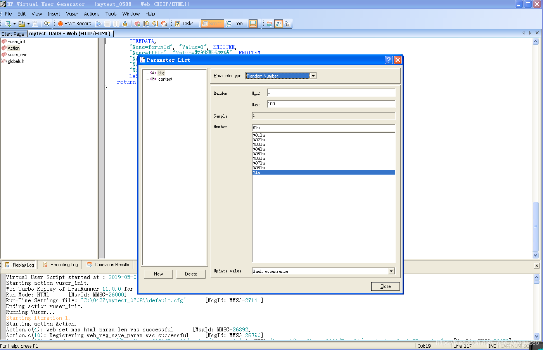
Task: Choose the %08lu number format
Action: (x=323, y=168)
